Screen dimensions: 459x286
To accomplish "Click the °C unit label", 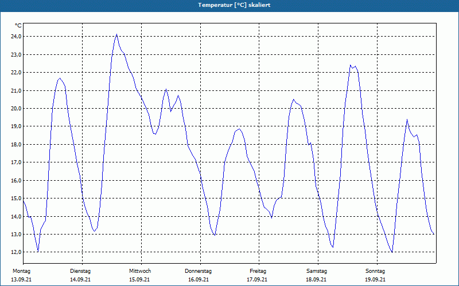I will point(18,26).
